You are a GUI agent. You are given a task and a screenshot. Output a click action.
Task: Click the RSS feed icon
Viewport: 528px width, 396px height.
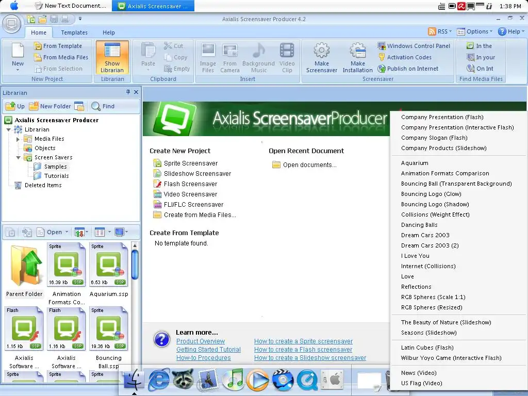(x=432, y=31)
